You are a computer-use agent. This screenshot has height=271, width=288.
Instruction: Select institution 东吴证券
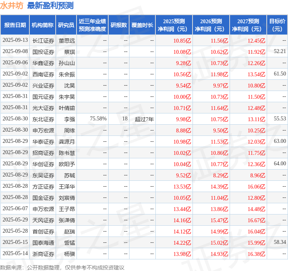point(43,175)
